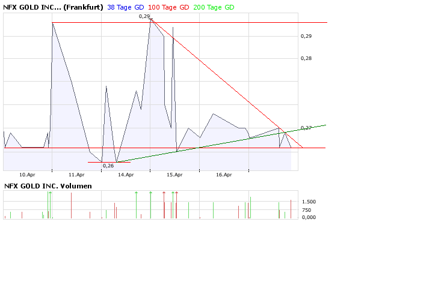Image resolution: width=444 pixels, height=285 pixels.
Task: Click the 14.Apr date label
Action: [x=126, y=175]
